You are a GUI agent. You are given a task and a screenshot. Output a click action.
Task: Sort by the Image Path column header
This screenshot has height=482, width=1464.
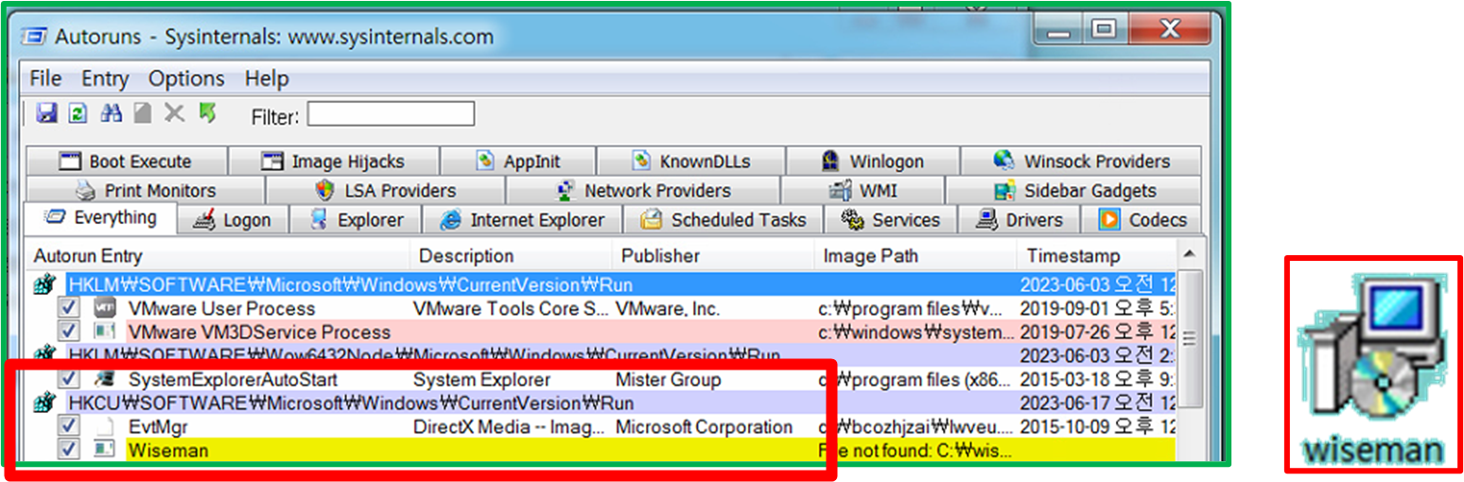tap(915, 256)
